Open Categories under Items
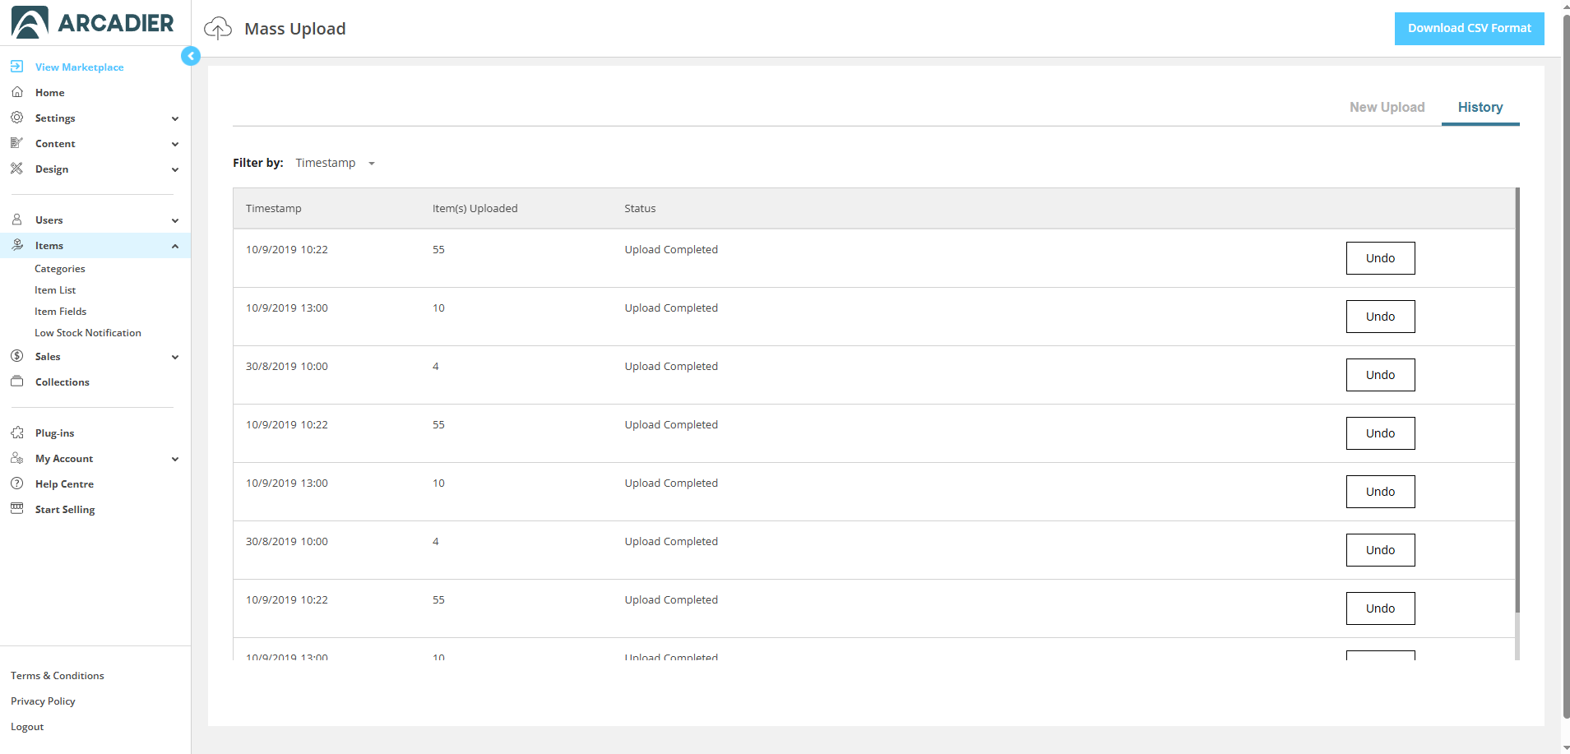Viewport: 1570px width, 754px height. coord(60,269)
